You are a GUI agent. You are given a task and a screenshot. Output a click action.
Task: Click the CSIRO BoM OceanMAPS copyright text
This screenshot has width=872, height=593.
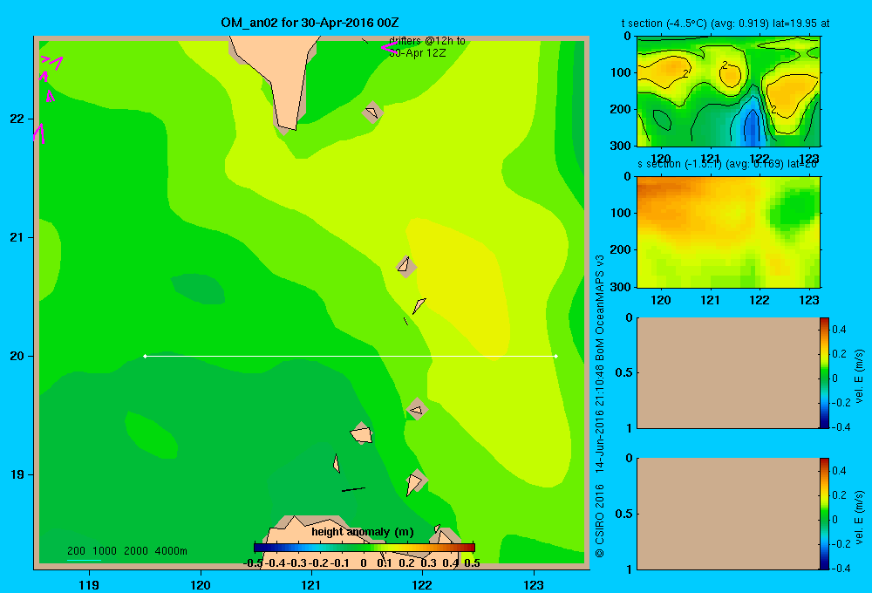click(x=600, y=406)
